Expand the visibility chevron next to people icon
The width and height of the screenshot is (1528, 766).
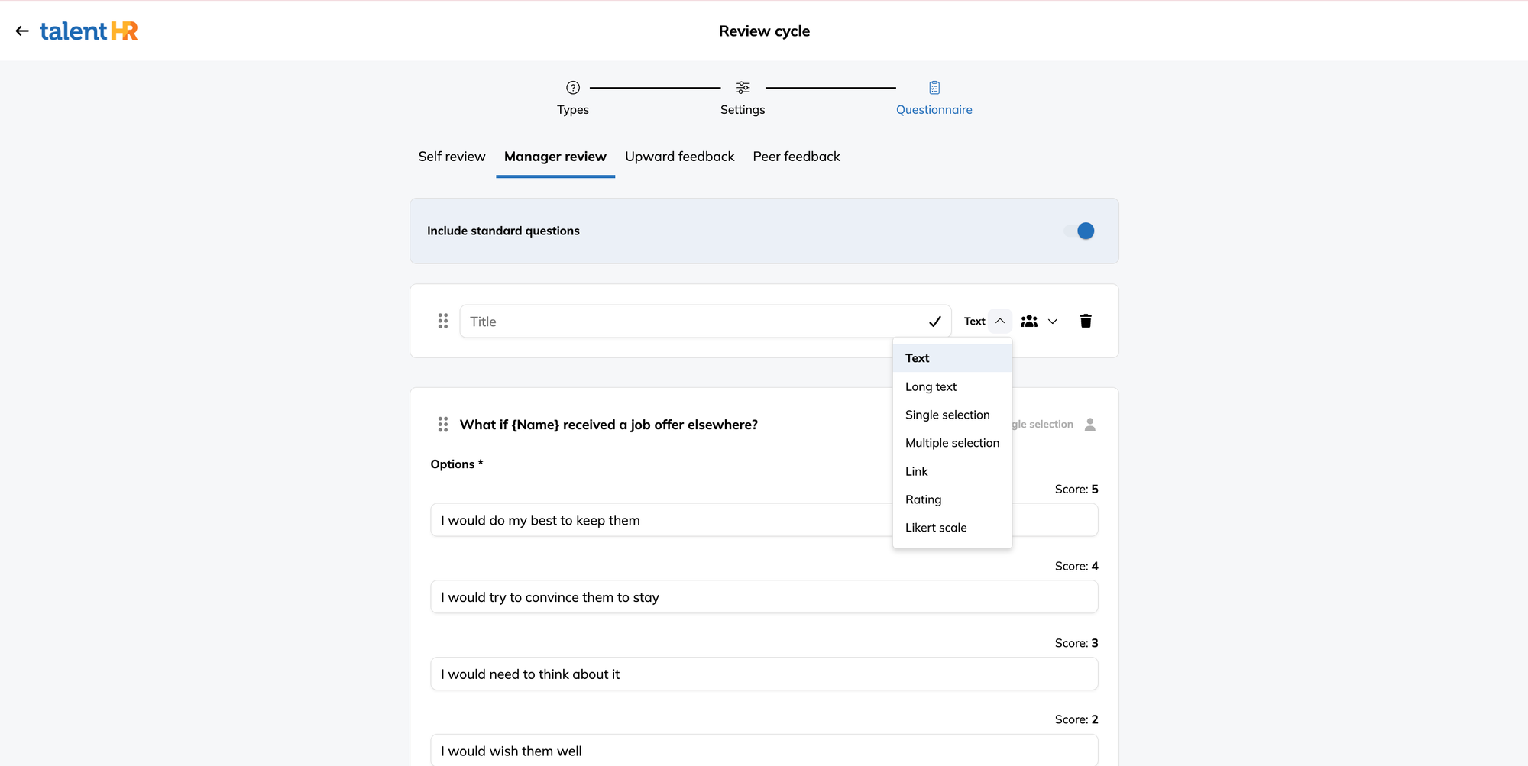point(1053,322)
